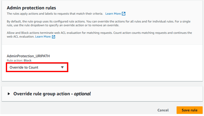Click the bold Block action text
Viewport: 204px width, 116px height.
click(27, 60)
